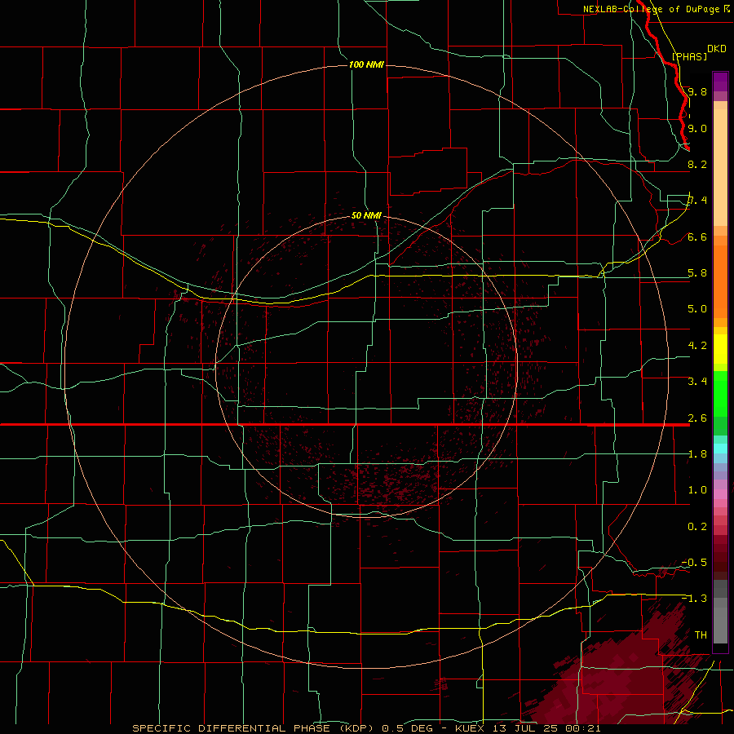Click the 0.2 legend value
Screen dimensions: 734x734
point(697,527)
